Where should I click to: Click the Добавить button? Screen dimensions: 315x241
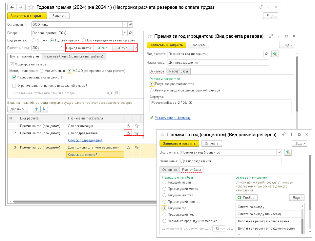(x=18, y=109)
